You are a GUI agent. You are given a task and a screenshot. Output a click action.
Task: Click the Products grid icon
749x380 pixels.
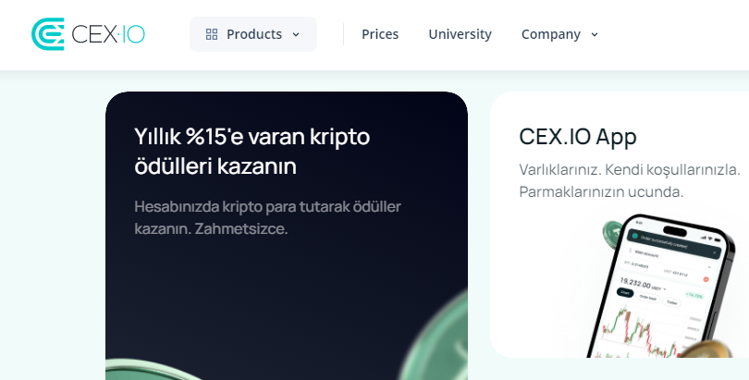(212, 34)
